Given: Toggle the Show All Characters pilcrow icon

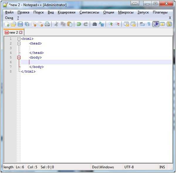Looking at the screenshot, I should [149, 24].
